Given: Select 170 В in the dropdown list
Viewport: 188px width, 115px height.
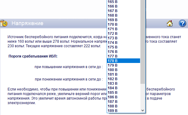Looking at the screenshot, I should (123, 25).
